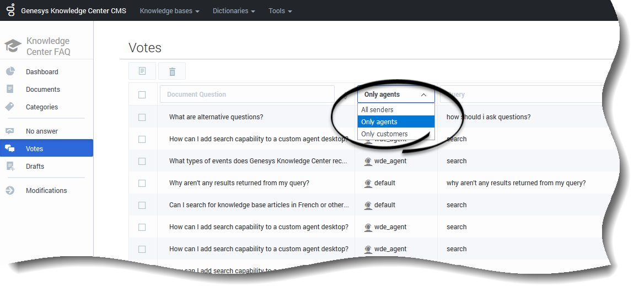Select checkbox for 'Why aren't any results returned' row
639x293 pixels.
pyautogui.click(x=142, y=183)
